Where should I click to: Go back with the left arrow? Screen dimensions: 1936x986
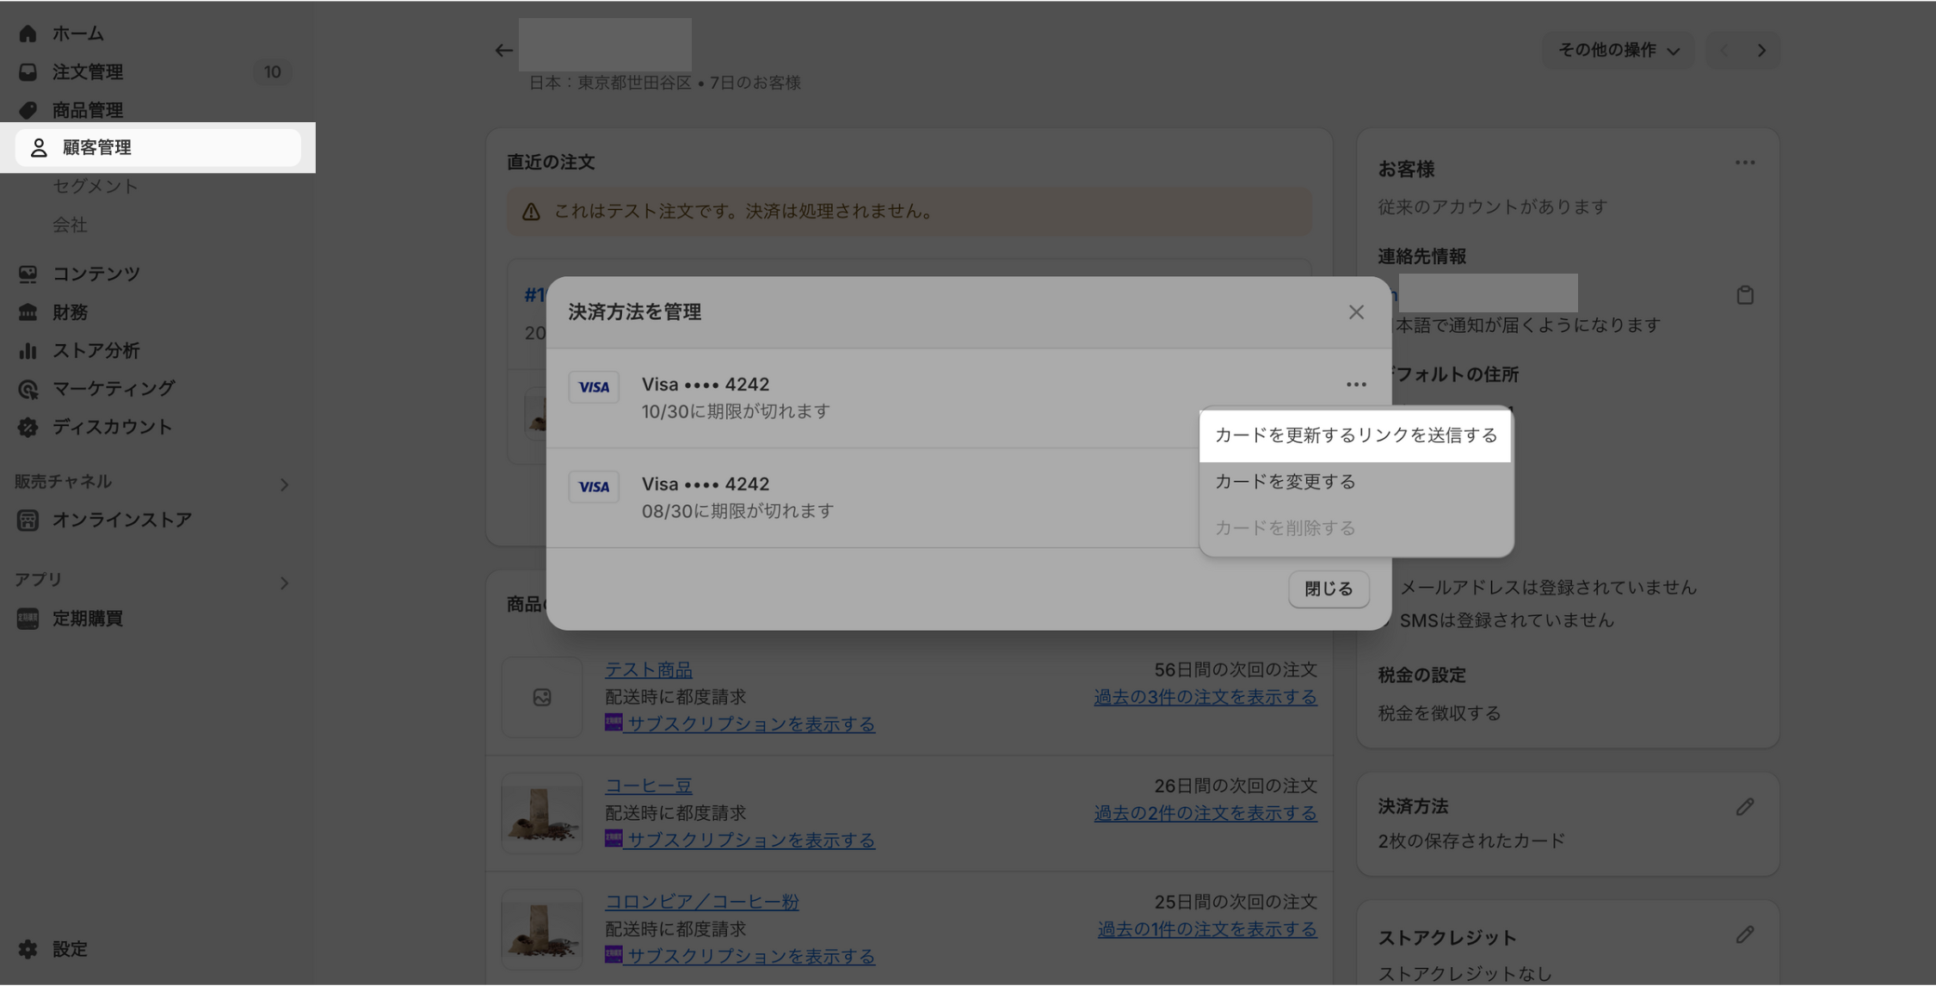[504, 51]
